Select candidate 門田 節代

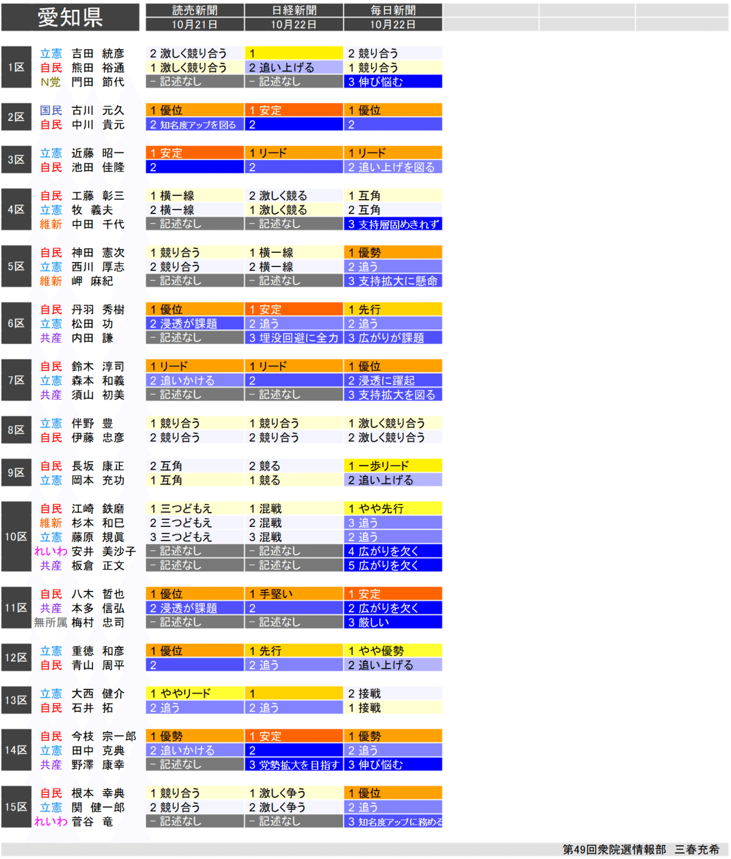tap(98, 82)
